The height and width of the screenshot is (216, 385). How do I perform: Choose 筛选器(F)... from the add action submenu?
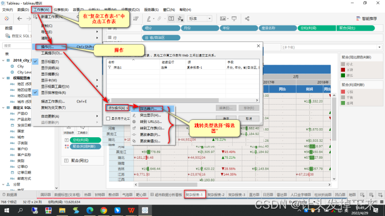point(149,108)
